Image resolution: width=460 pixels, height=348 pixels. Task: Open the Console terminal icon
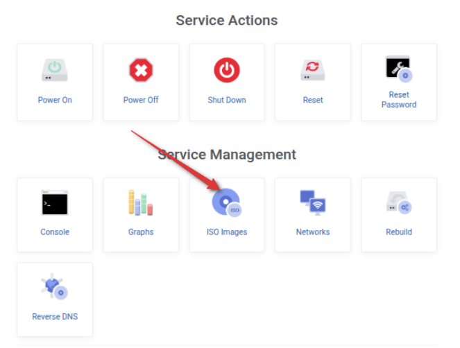click(x=55, y=202)
